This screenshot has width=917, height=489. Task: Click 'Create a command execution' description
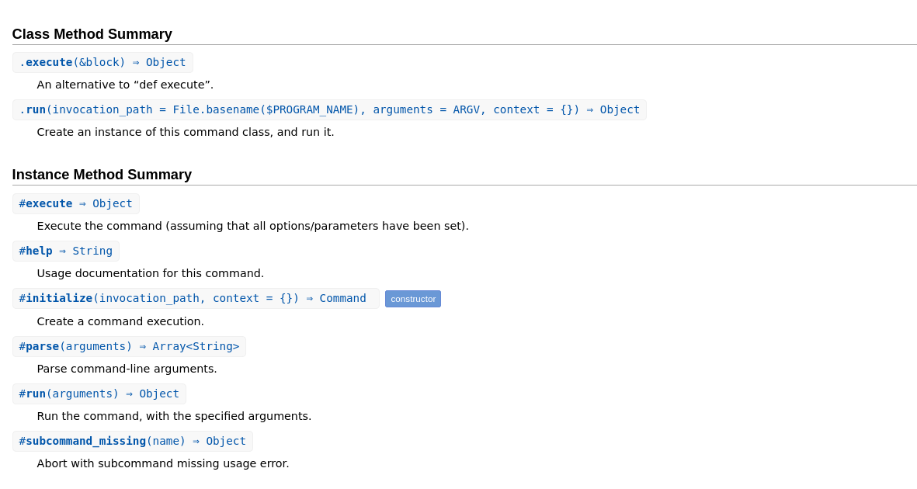(x=120, y=321)
